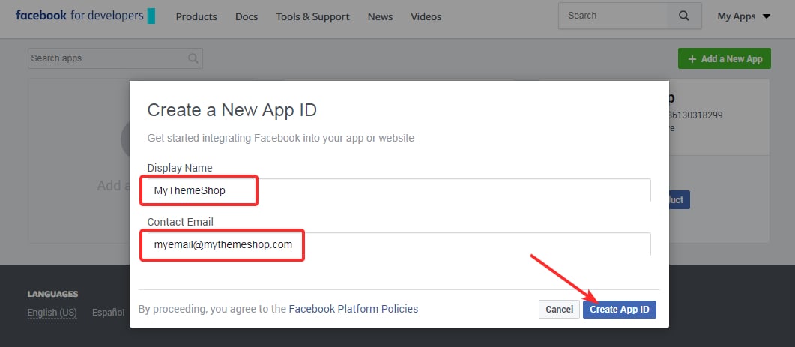Viewport: 795px width, 347px height.
Task: Click the partially hidden blue button behind dialog
Action: [679, 199]
